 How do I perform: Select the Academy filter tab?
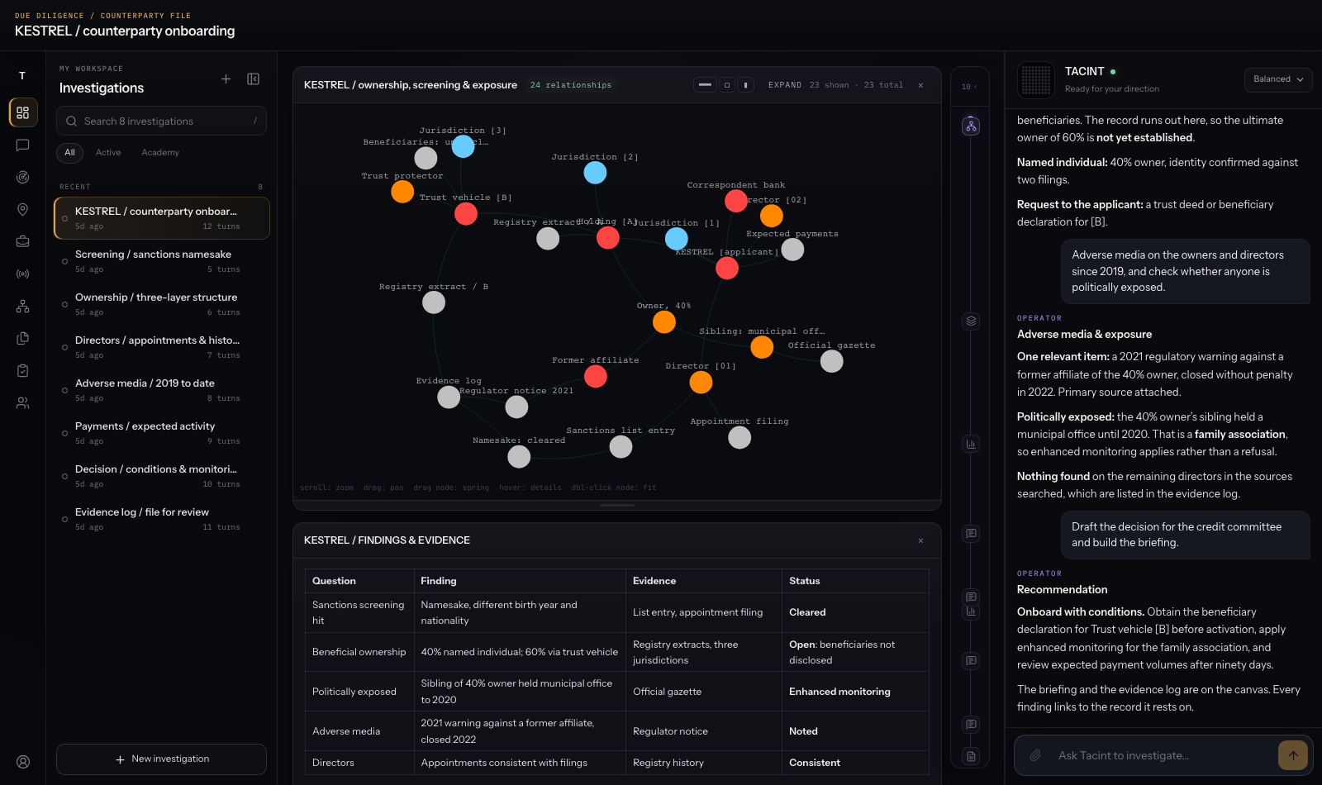[x=160, y=153]
